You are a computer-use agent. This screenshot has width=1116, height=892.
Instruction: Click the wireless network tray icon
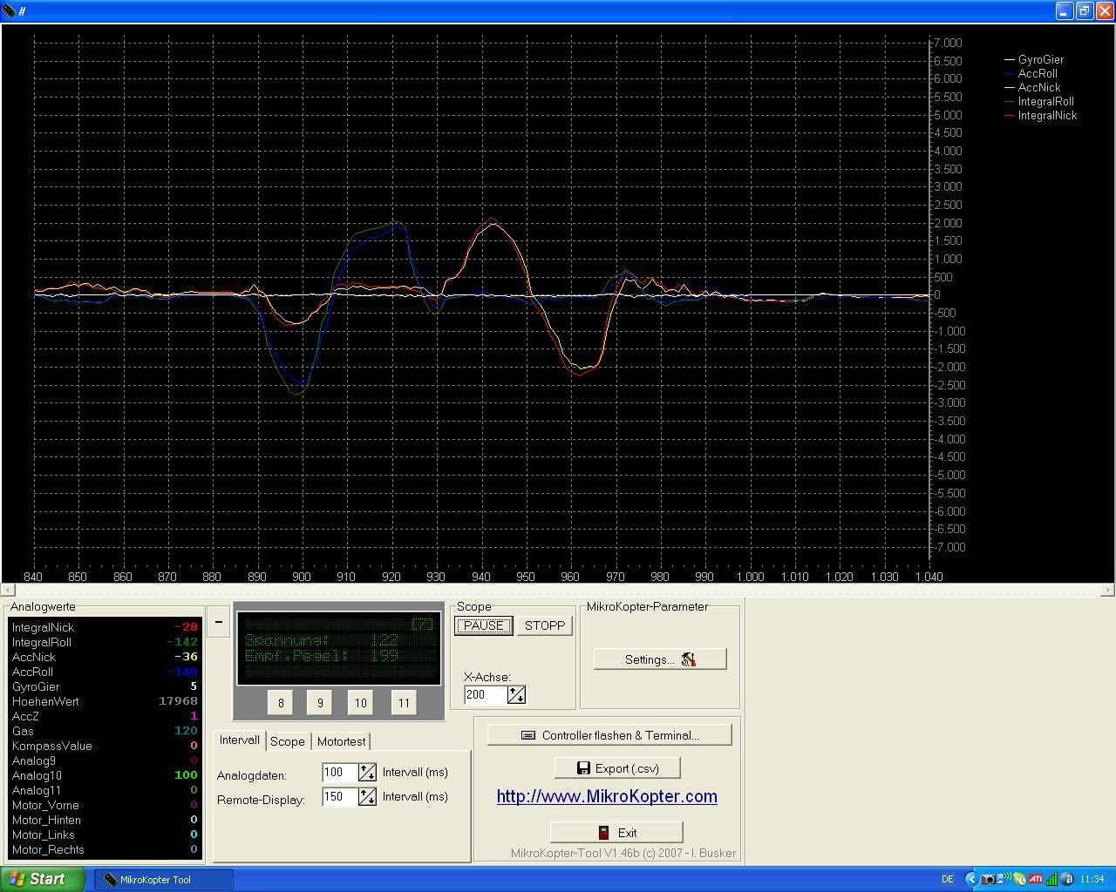click(x=1004, y=879)
